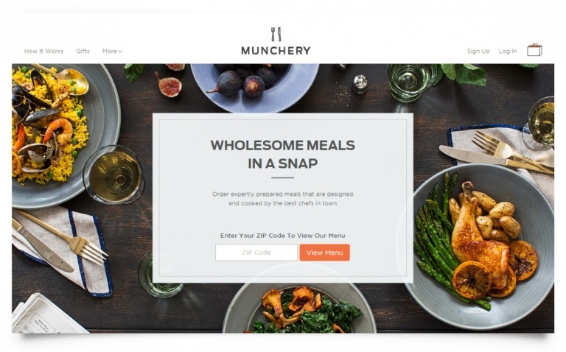Click the halved fig on the table
This screenshot has width=566, height=352.
click(169, 85)
